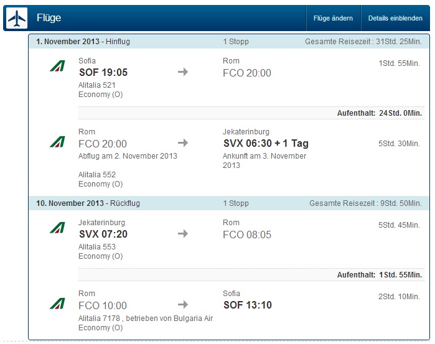Click the Alitalia logo for flight 7178

pos(57,304)
